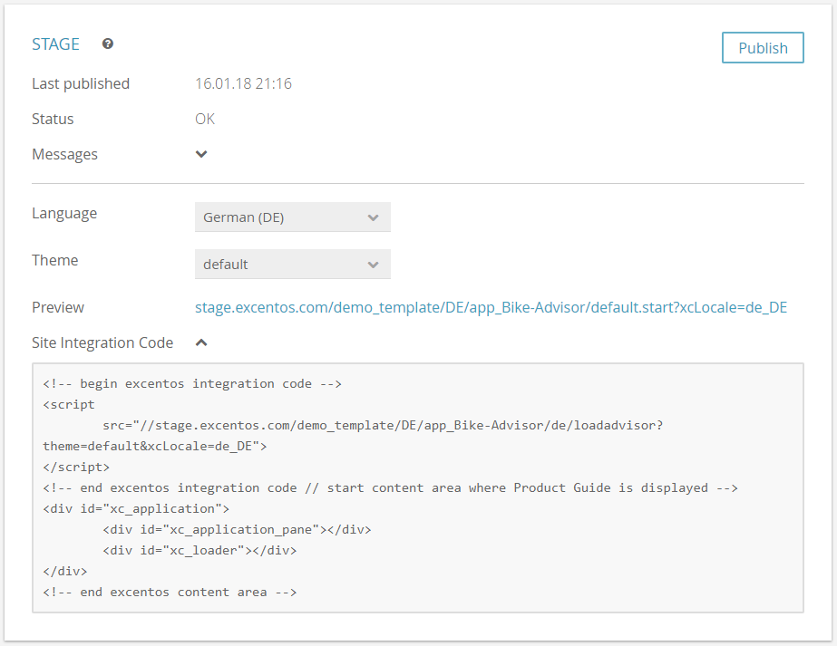Click the xc_application_pane div line
The width and height of the screenshot is (837, 646).
[237, 529]
